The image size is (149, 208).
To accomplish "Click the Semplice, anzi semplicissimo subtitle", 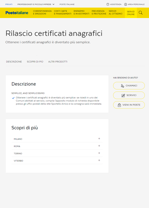I will [x=28, y=93].
